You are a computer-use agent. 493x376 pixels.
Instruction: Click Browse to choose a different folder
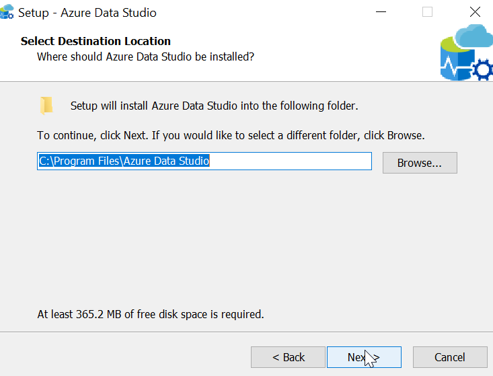click(x=419, y=163)
